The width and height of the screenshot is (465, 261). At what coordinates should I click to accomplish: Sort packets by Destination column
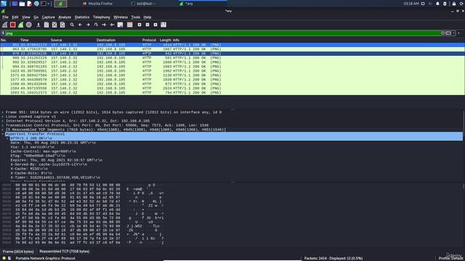tap(106, 40)
